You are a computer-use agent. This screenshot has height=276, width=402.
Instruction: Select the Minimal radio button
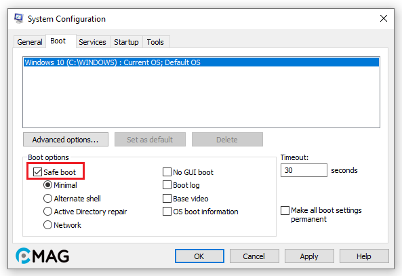click(x=47, y=185)
